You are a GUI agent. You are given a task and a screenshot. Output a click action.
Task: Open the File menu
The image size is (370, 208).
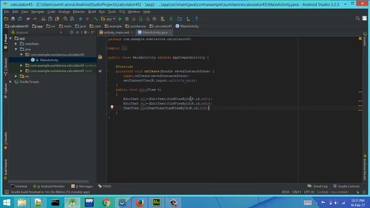coord(6,12)
